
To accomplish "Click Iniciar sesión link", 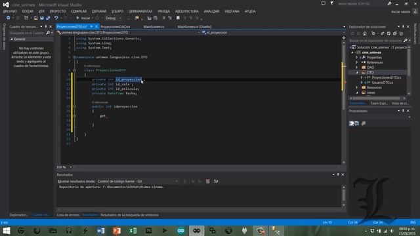I will click(401, 12).
